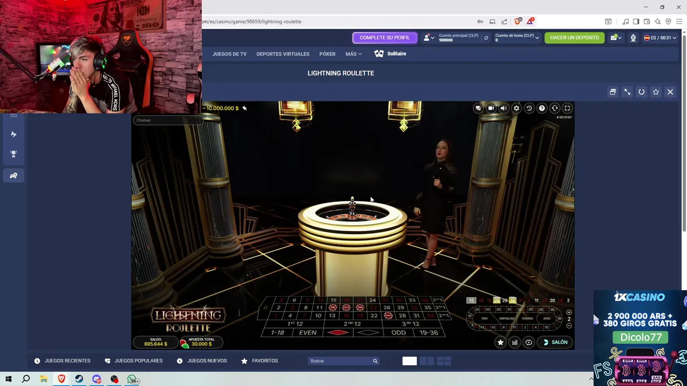Screen dimensions: 687x386
Task: Select four-game layout view
Action: [444, 361]
